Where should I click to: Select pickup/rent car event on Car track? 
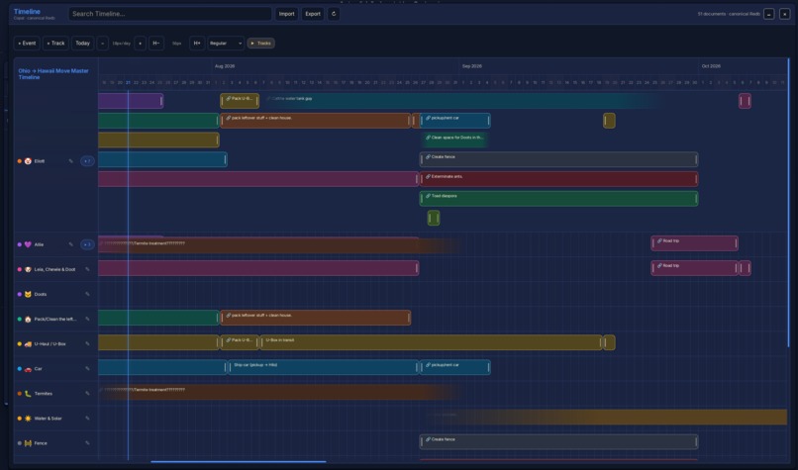point(455,367)
